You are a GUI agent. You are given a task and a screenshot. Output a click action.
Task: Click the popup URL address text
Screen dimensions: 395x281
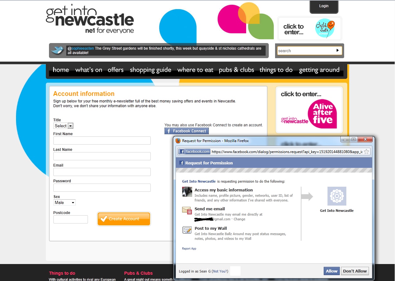click(287, 152)
